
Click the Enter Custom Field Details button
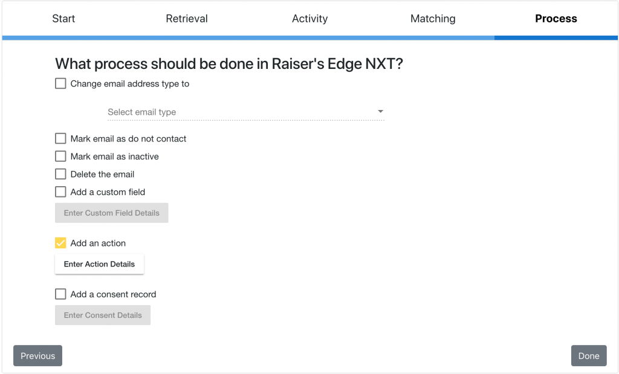pyautogui.click(x=111, y=213)
